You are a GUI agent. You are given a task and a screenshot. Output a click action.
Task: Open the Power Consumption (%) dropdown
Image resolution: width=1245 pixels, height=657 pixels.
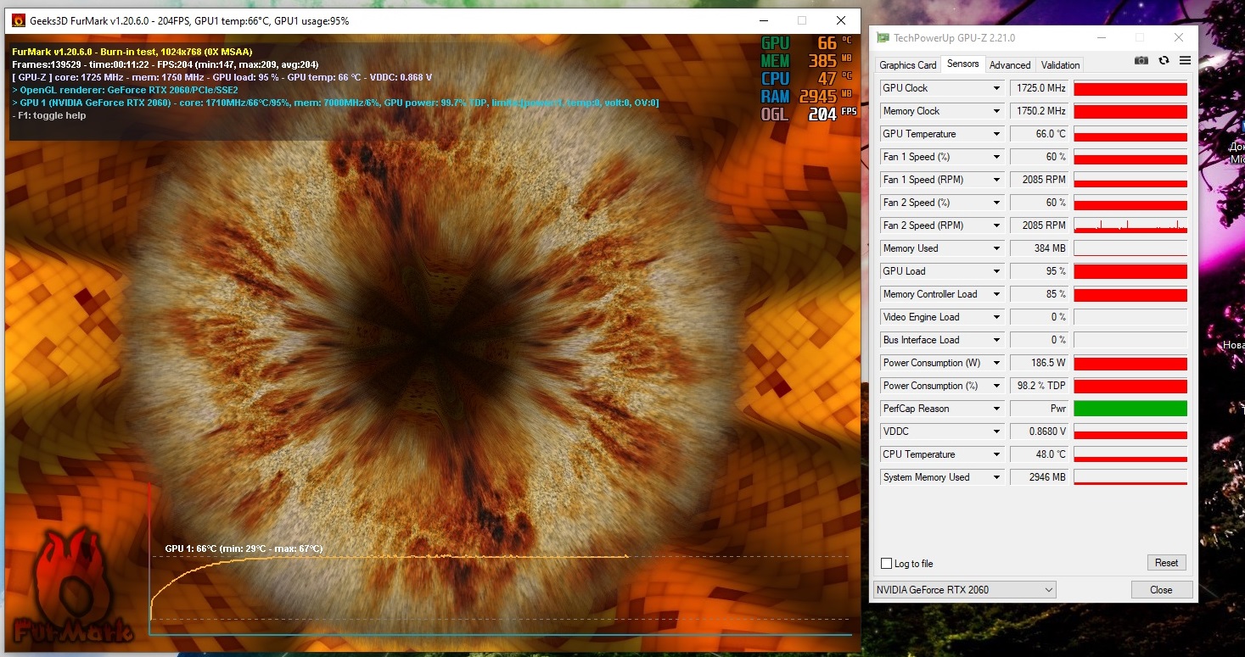tap(996, 386)
